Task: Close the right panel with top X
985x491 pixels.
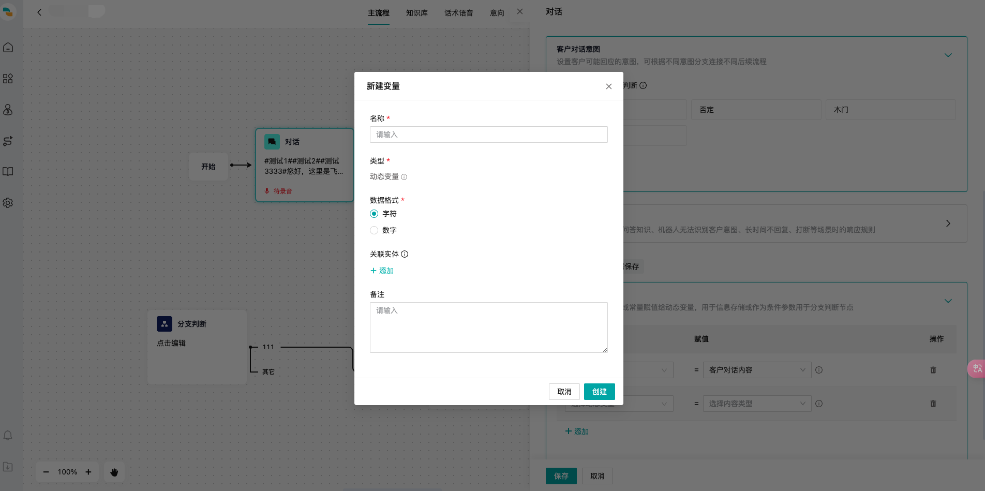Action: tap(520, 11)
